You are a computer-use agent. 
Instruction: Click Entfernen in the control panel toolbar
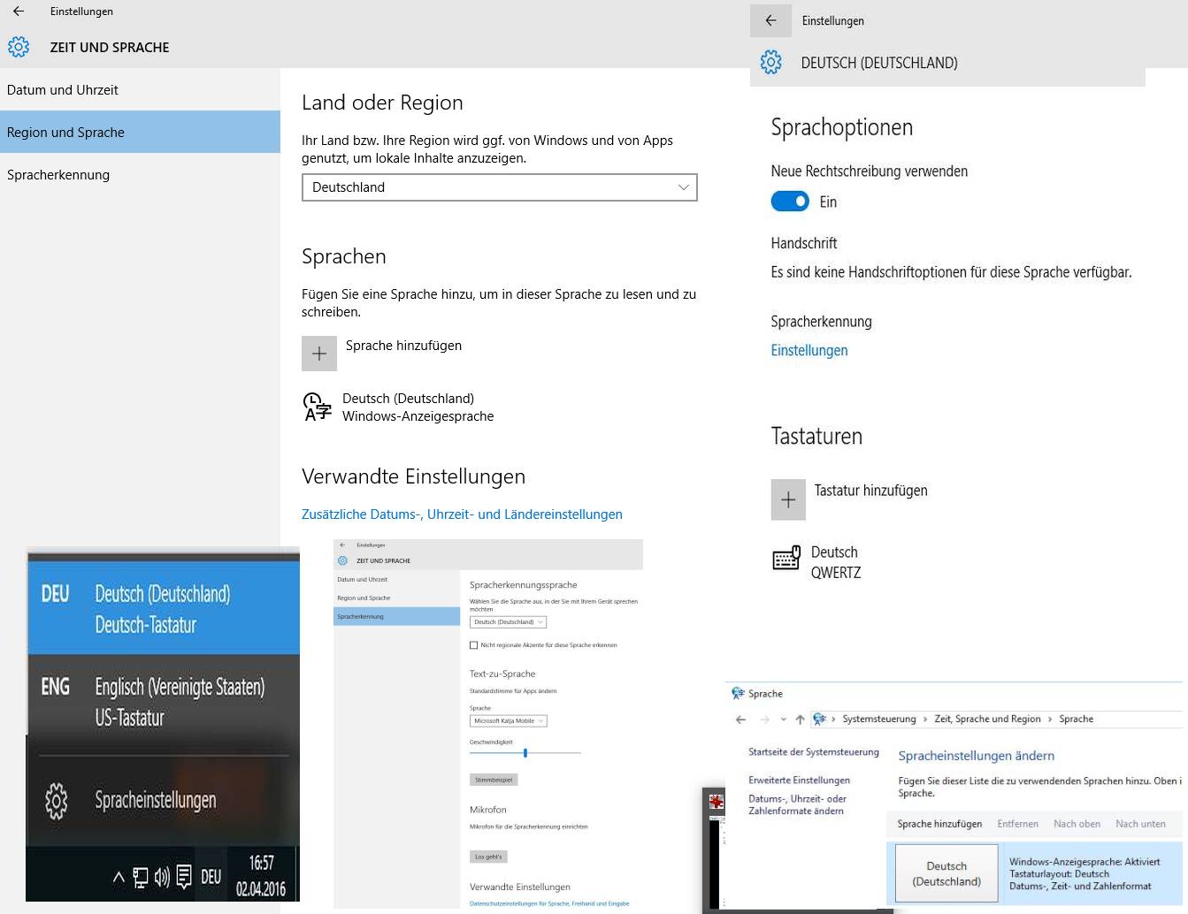pyautogui.click(x=1017, y=824)
